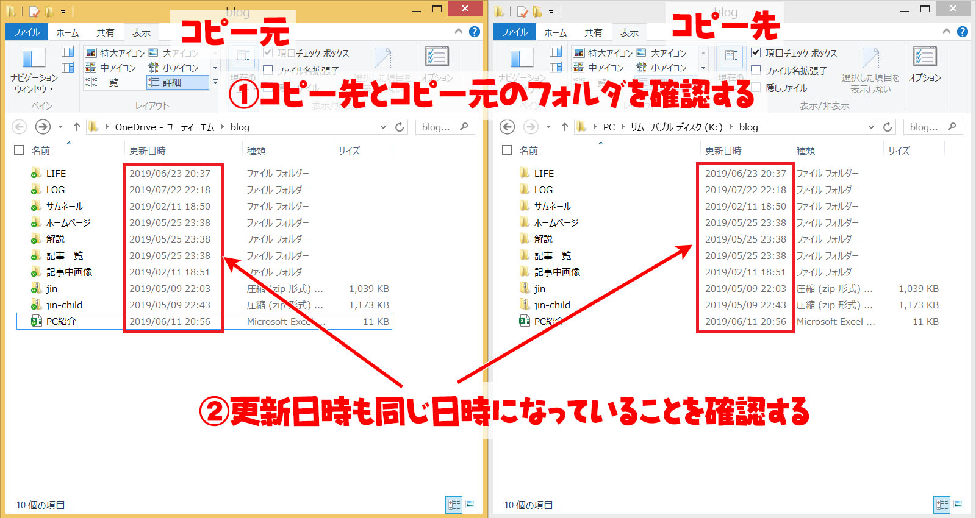Go back in right window

(x=508, y=127)
